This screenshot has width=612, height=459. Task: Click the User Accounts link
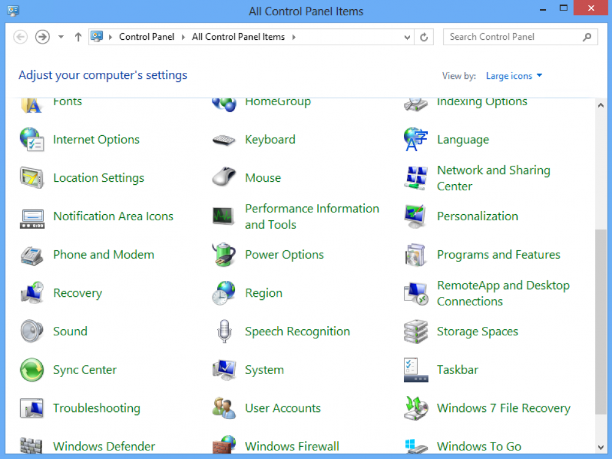(283, 408)
